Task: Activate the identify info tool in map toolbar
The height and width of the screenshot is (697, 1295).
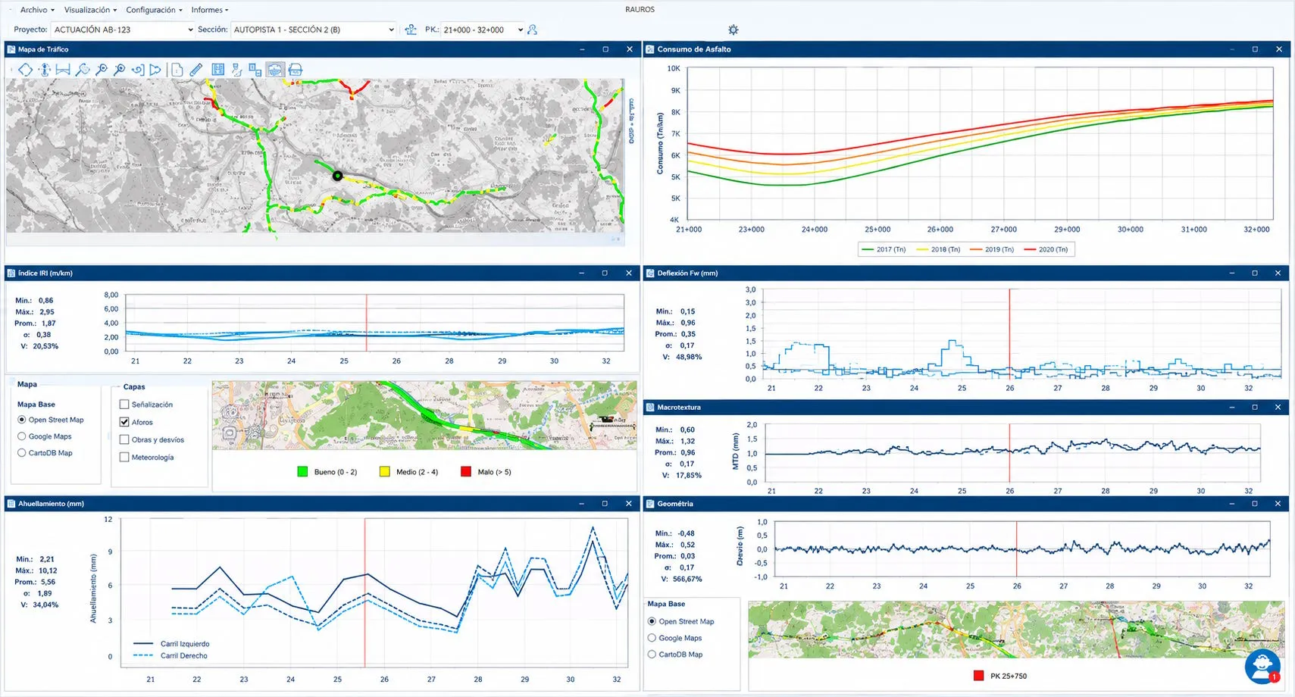Action: click(45, 70)
